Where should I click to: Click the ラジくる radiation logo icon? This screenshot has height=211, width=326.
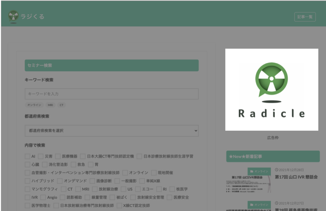point(13,17)
